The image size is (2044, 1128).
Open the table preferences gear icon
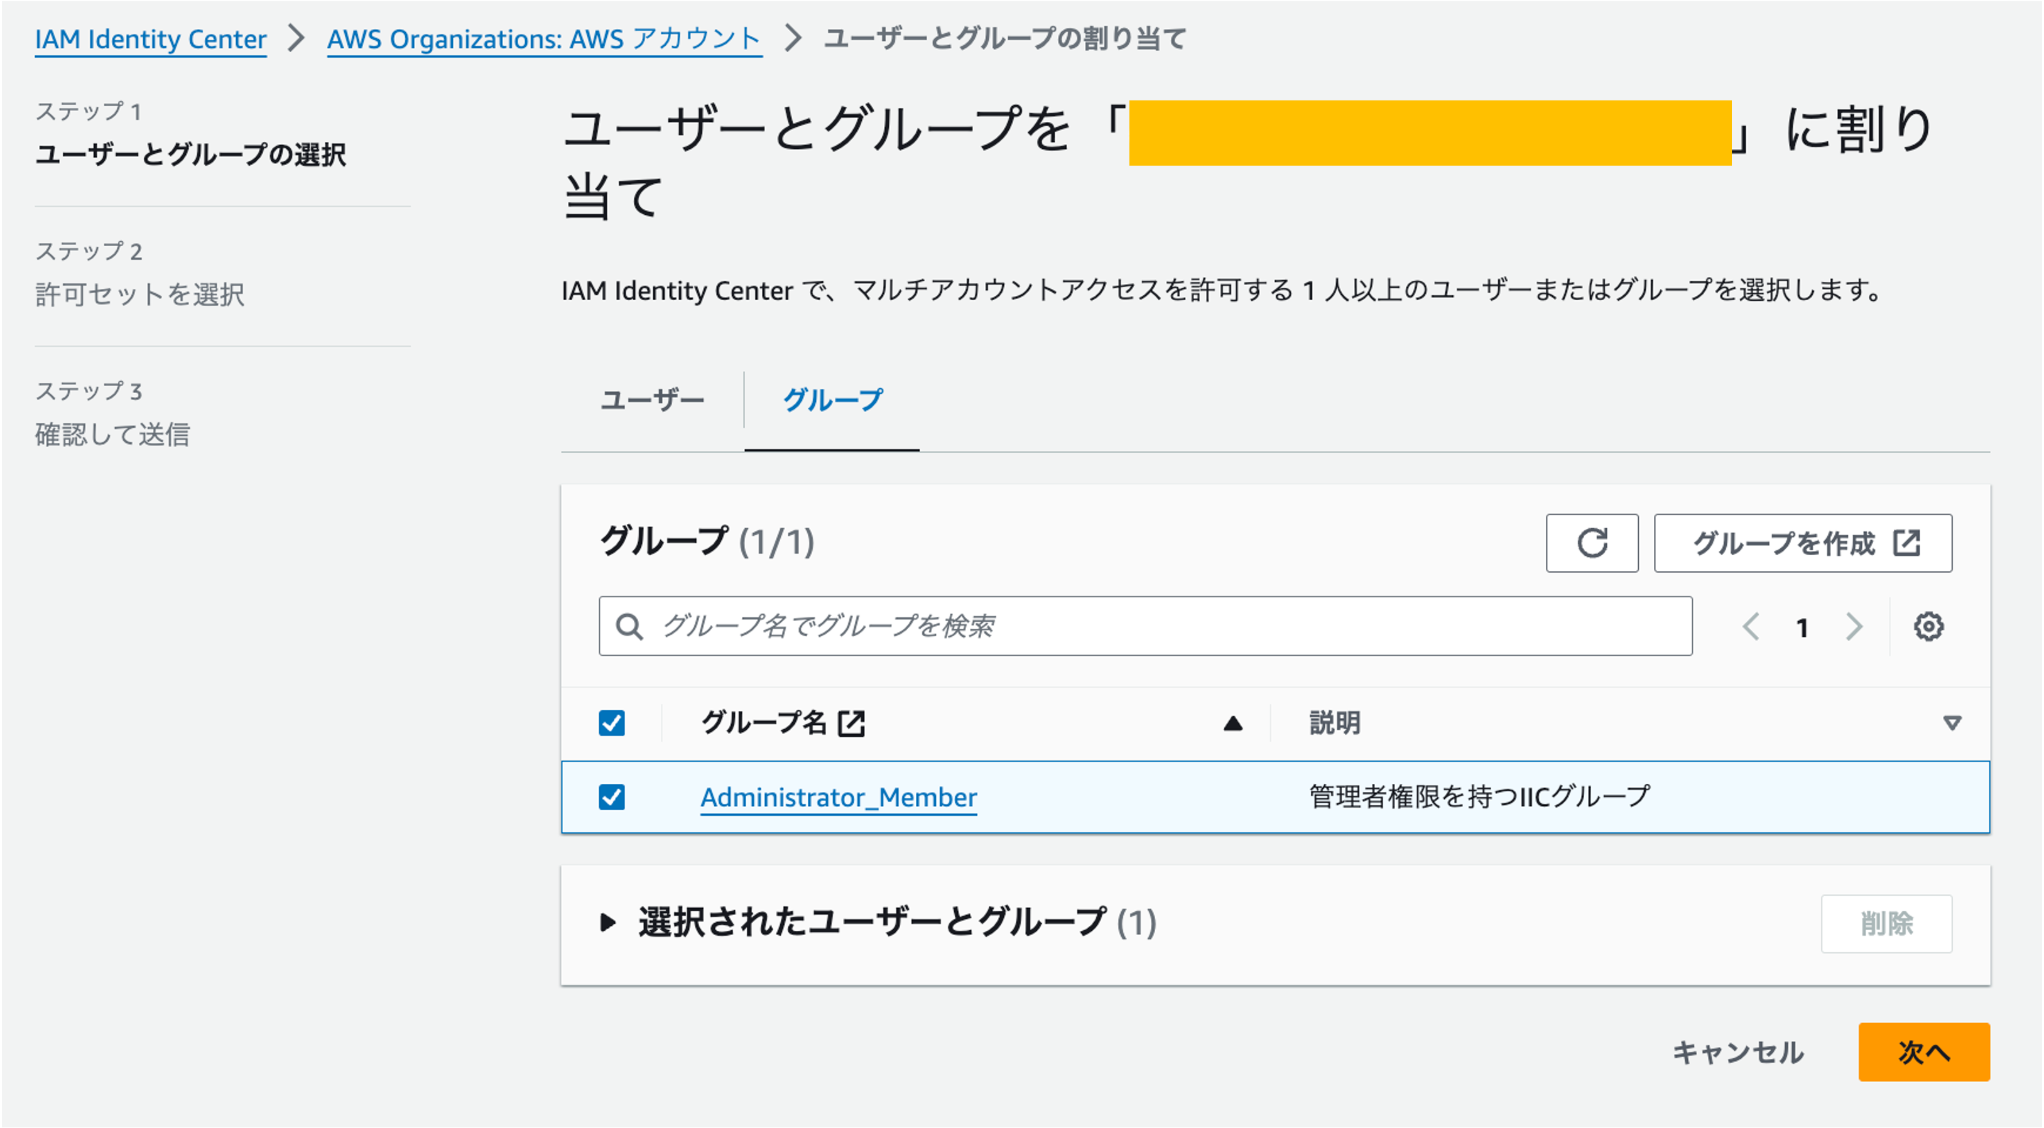(1928, 627)
